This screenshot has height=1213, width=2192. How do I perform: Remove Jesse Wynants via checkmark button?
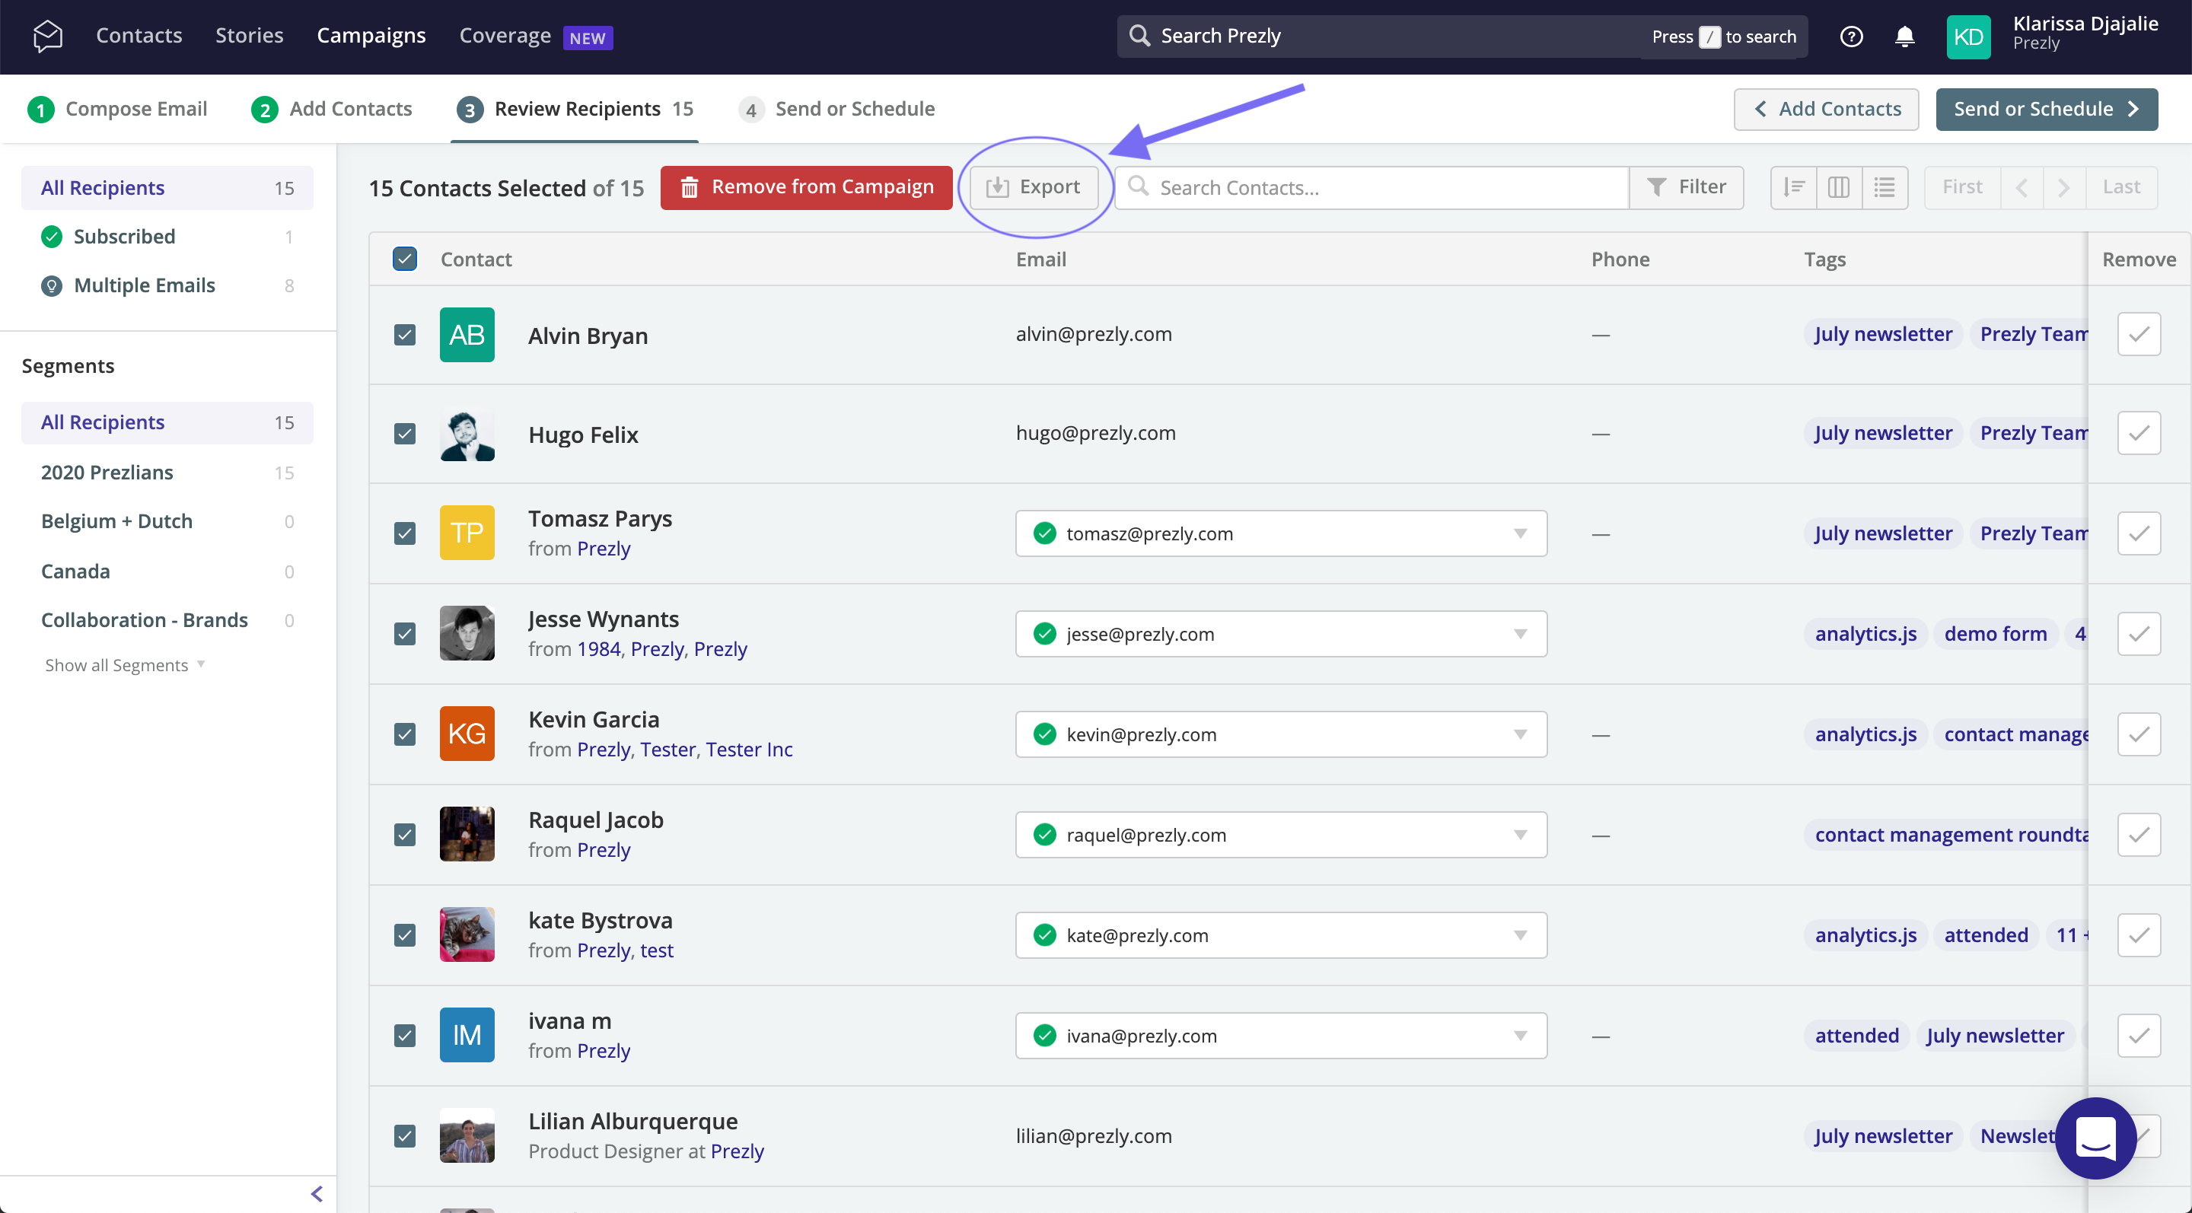[2139, 634]
